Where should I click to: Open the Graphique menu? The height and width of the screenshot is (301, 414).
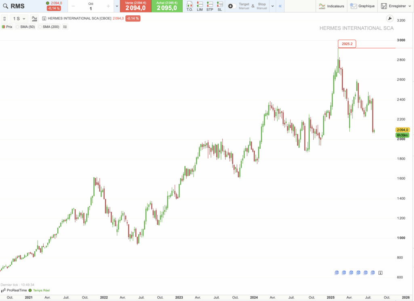pos(361,6)
